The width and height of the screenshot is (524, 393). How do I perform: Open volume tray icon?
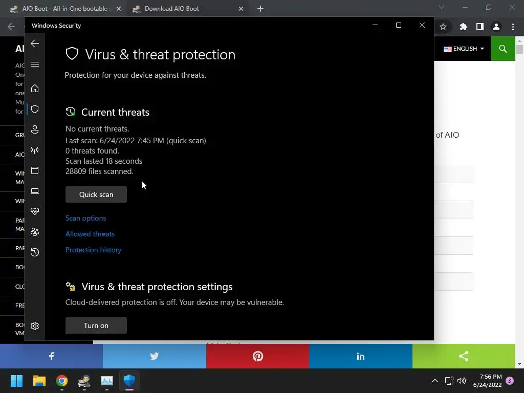[x=462, y=381]
